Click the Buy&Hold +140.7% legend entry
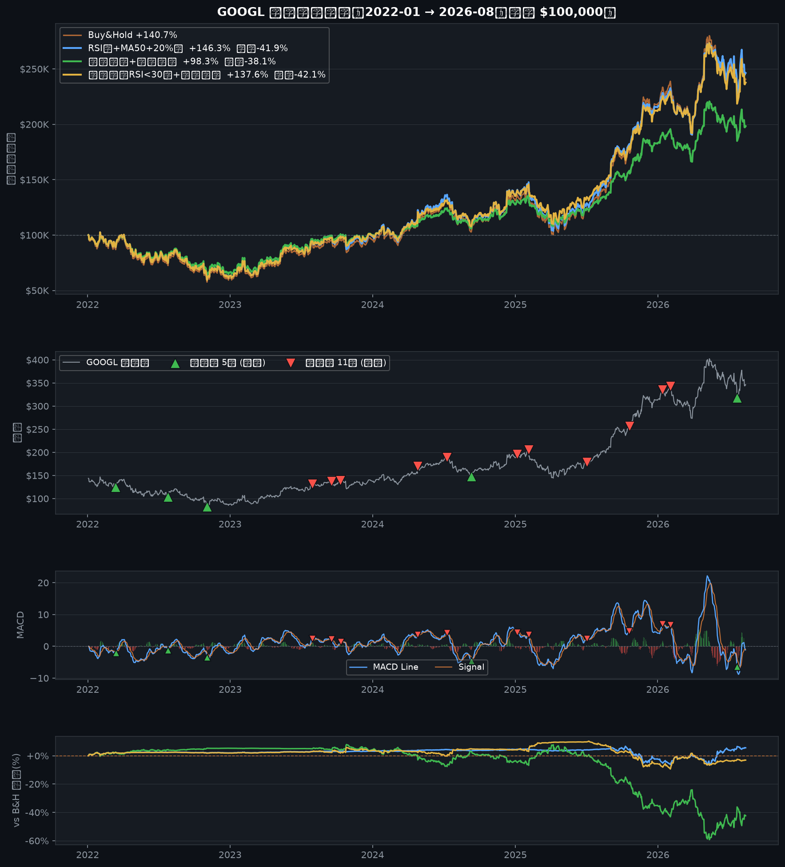The width and height of the screenshot is (785, 867). tap(120, 35)
